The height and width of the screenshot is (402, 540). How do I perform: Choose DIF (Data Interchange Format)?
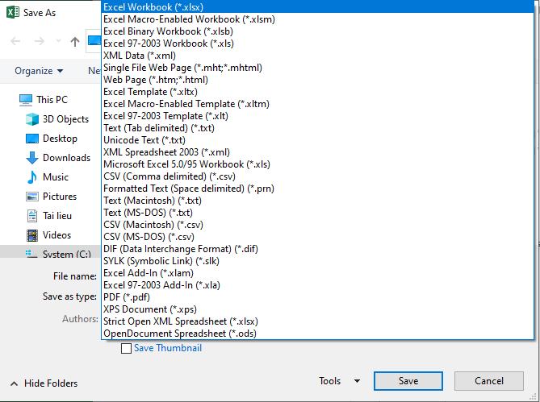point(317,249)
